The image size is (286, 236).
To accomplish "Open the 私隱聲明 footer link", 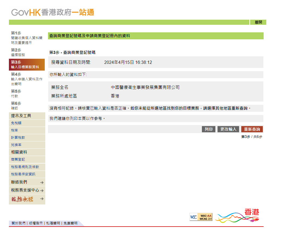I will [x=53, y=223].
